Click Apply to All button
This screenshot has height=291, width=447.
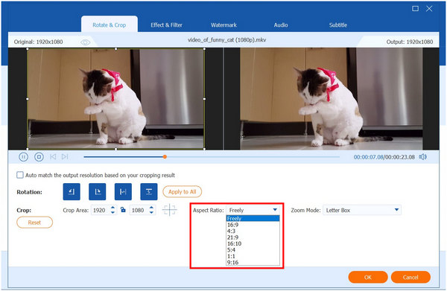click(183, 191)
